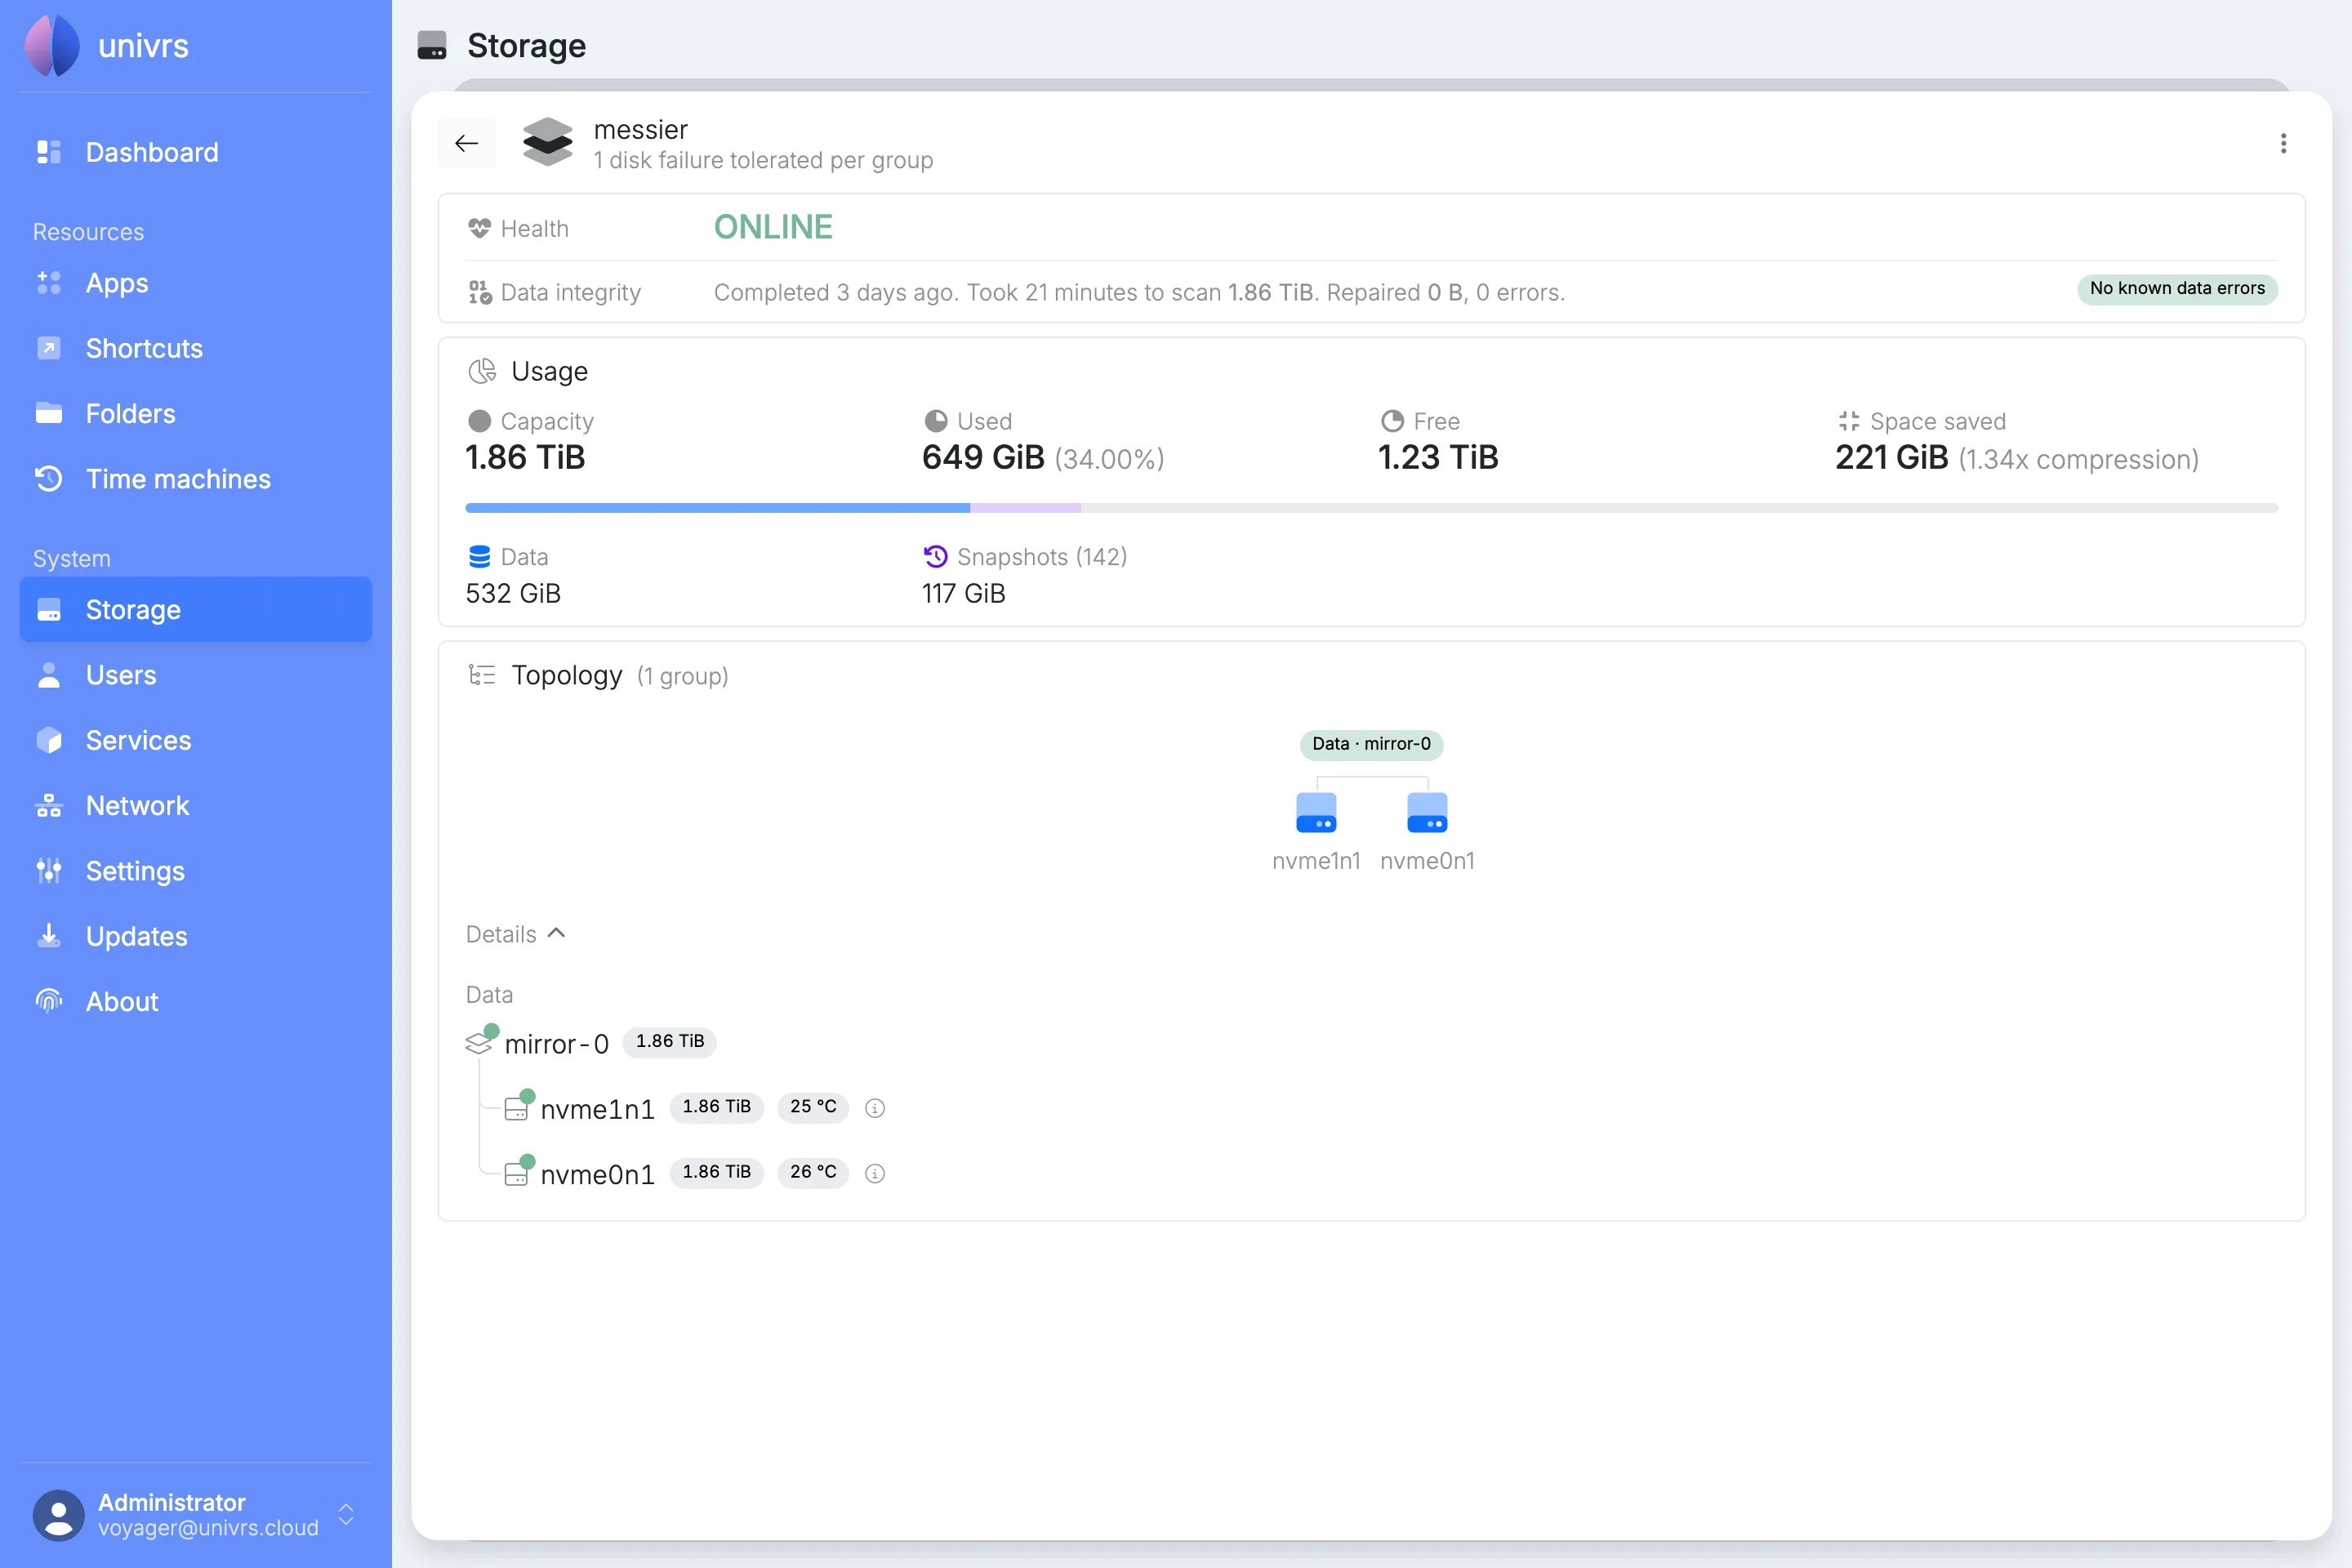2352x1568 pixels.
Task: Click the Topology tree icon
Action: tap(482, 675)
